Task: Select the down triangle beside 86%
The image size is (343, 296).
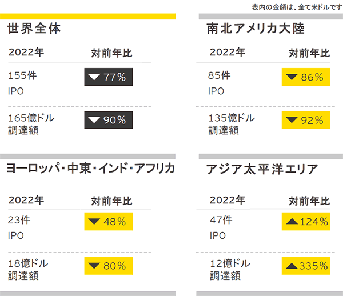Action: tap(292, 77)
